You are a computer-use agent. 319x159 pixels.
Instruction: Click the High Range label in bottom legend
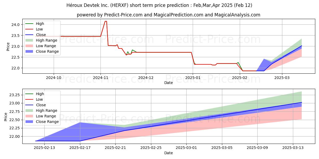pyautogui.click(x=47, y=111)
